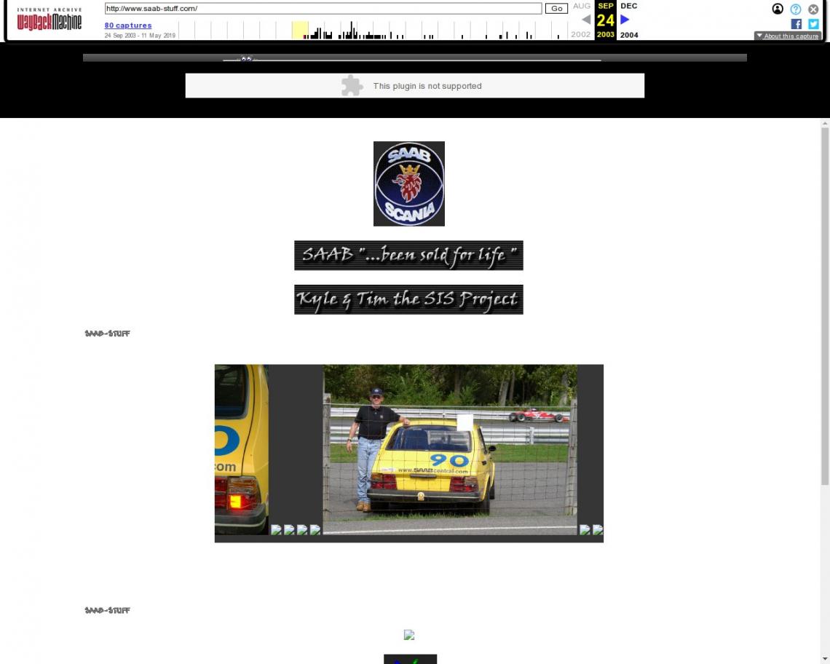Image resolution: width=830 pixels, height=664 pixels.
Task: Click the 'SAAB ...been sold for life' banner
Action: (x=408, y=256)
